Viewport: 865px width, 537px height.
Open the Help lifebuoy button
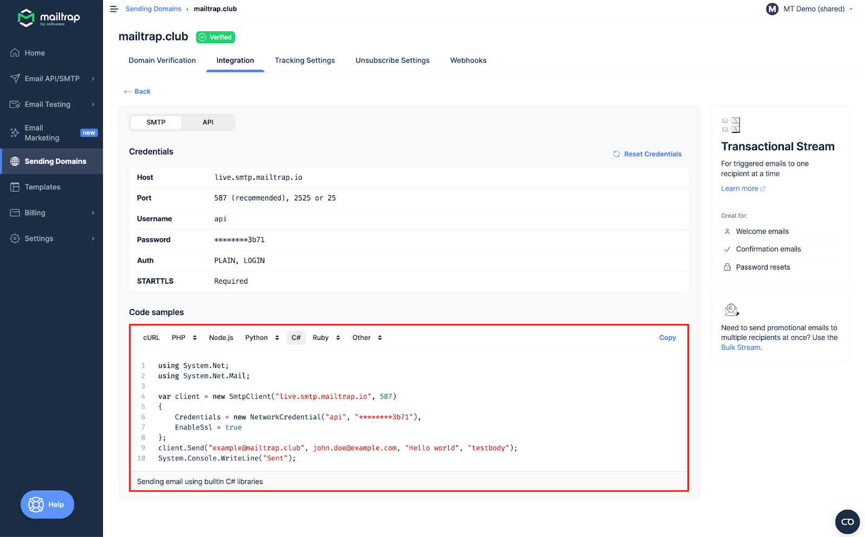[47, 505]
